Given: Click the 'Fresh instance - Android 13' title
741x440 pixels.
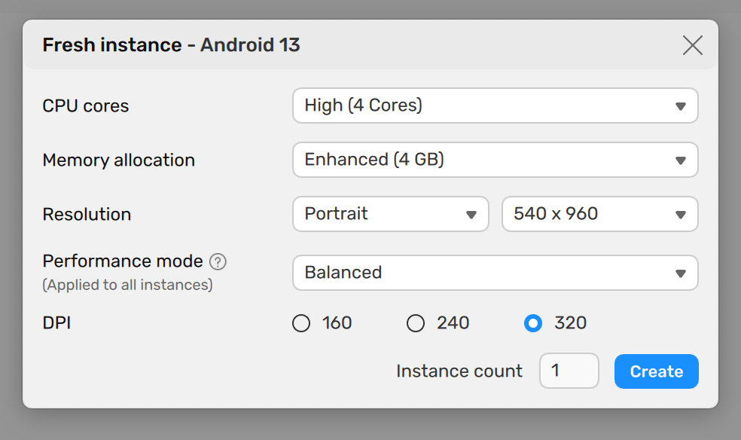Looking at the screenshot, I should tap(171, 45).
